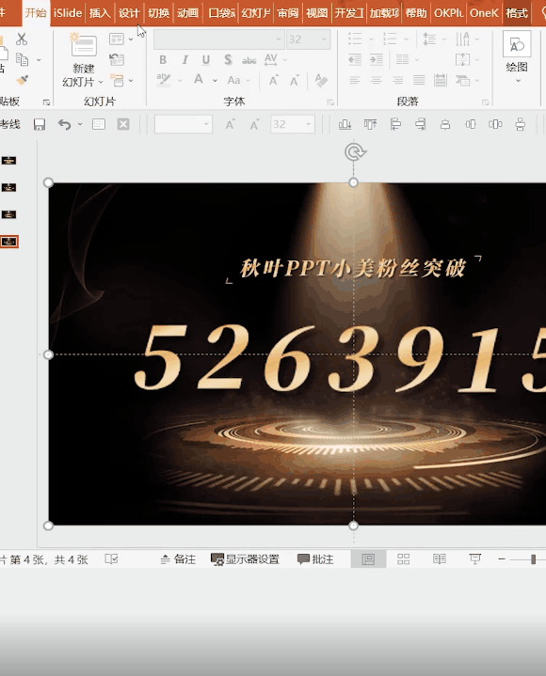
Task: Click the Align Bottom icon in quick toolbar
Action: 345,125
